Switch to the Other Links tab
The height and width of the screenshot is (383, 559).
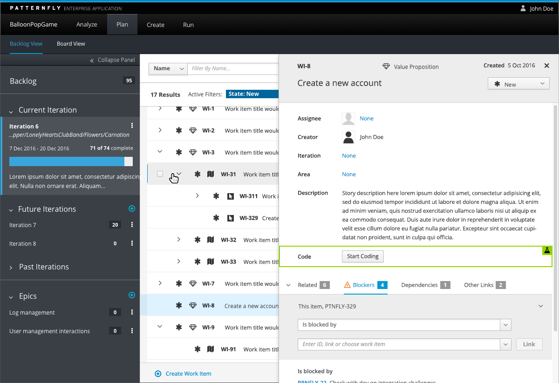click(485, 285)
